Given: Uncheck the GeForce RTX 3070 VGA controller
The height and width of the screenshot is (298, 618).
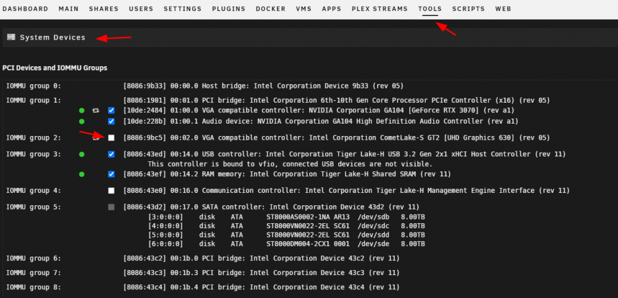Looking at the screenshot, I should 111,111.
